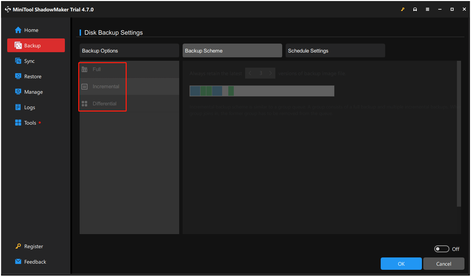This screenshot has width=471, height=277.
Task: Minimize the ShadowMaker window
Action: tap(440, 10)
